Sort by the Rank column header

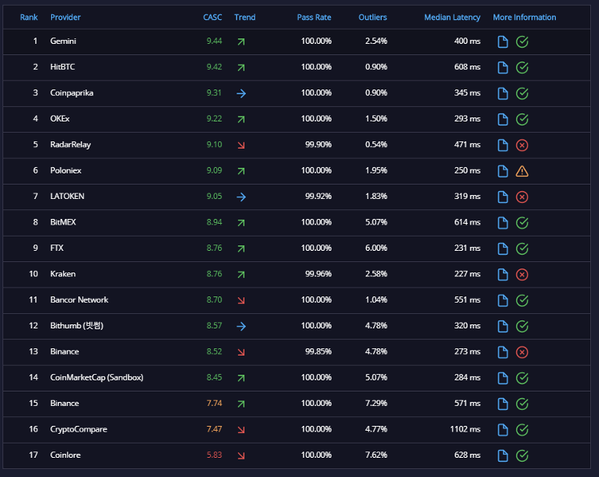click(x=29, y=18)
